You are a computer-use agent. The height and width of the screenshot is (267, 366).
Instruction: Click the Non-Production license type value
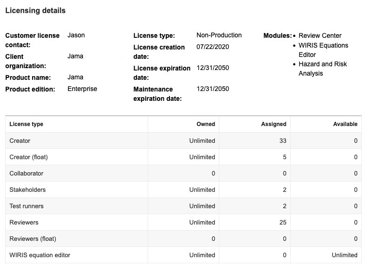219,35
